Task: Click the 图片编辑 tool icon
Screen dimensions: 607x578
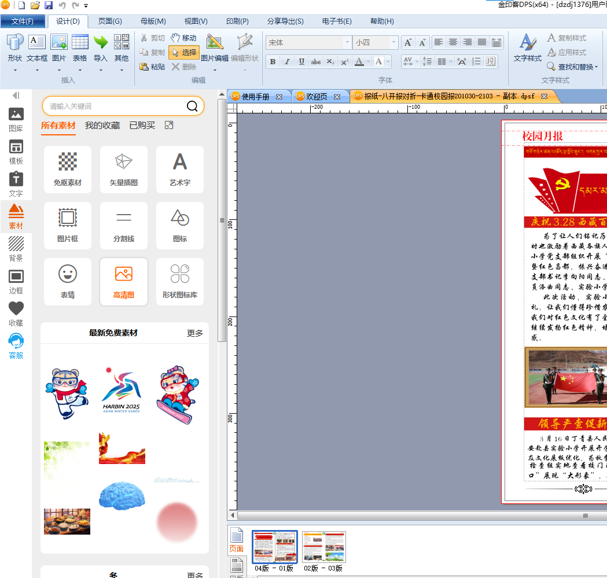Action: [x=215, y=42]
